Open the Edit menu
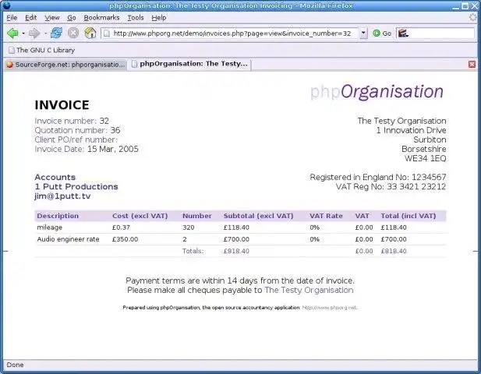Image resolution: width=481 pixels, height=374 pixels. 31,18
